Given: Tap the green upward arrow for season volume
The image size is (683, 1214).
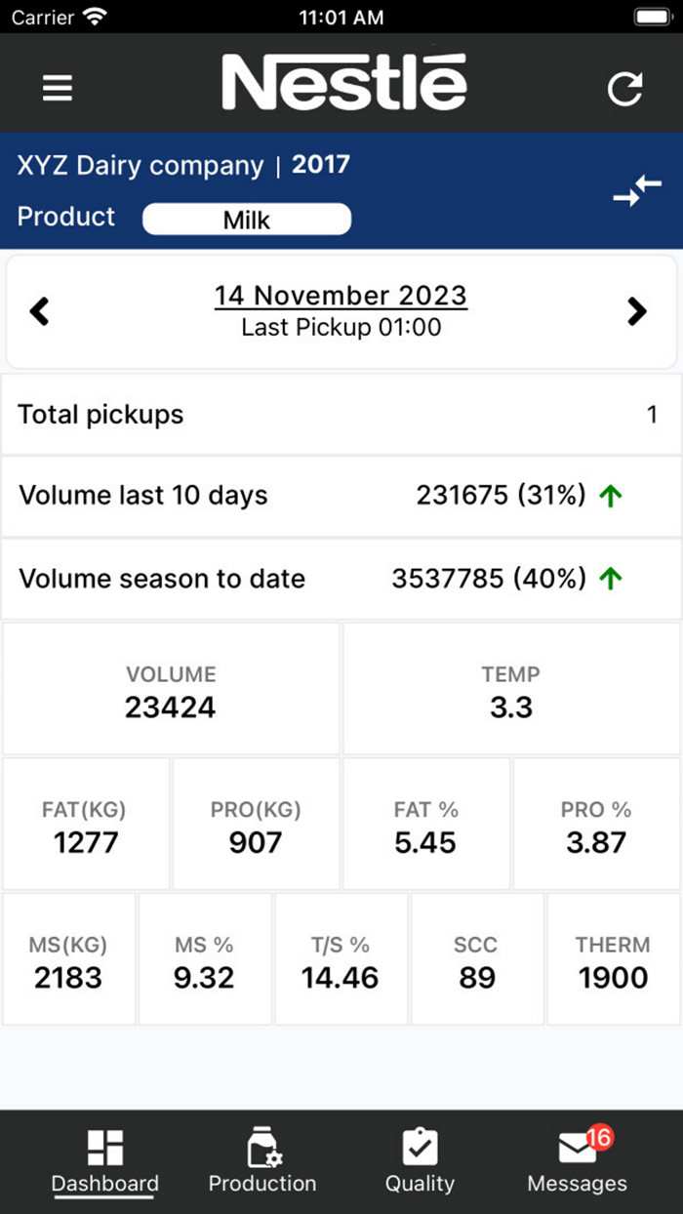Looking at the screenshot, I should (611, 578).
